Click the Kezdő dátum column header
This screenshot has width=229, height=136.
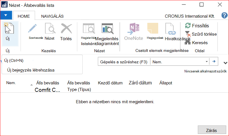click(110, 83)
